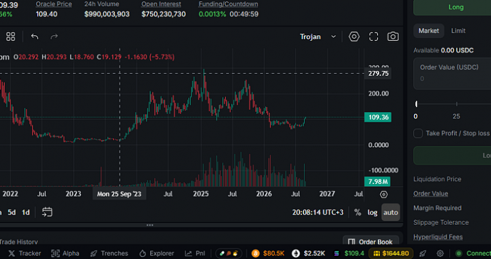Open the Order Book panel
Viewport: 491px width, 259px height.
point(370,241)
